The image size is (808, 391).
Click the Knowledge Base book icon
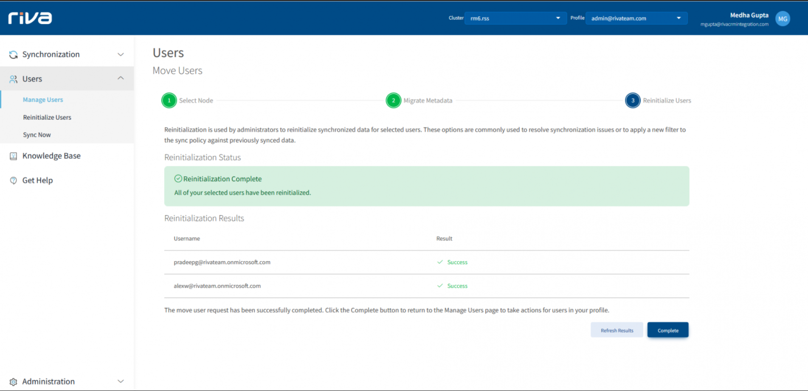coord(14,156)
